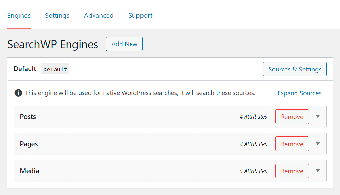The height and width of the screenshot is (195, 340).
Task: Remove the Media source
Action: click(292, 171)
